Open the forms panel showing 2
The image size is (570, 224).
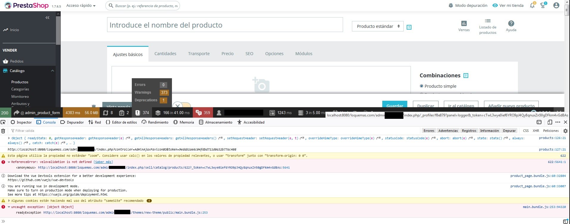click(124, 113)
